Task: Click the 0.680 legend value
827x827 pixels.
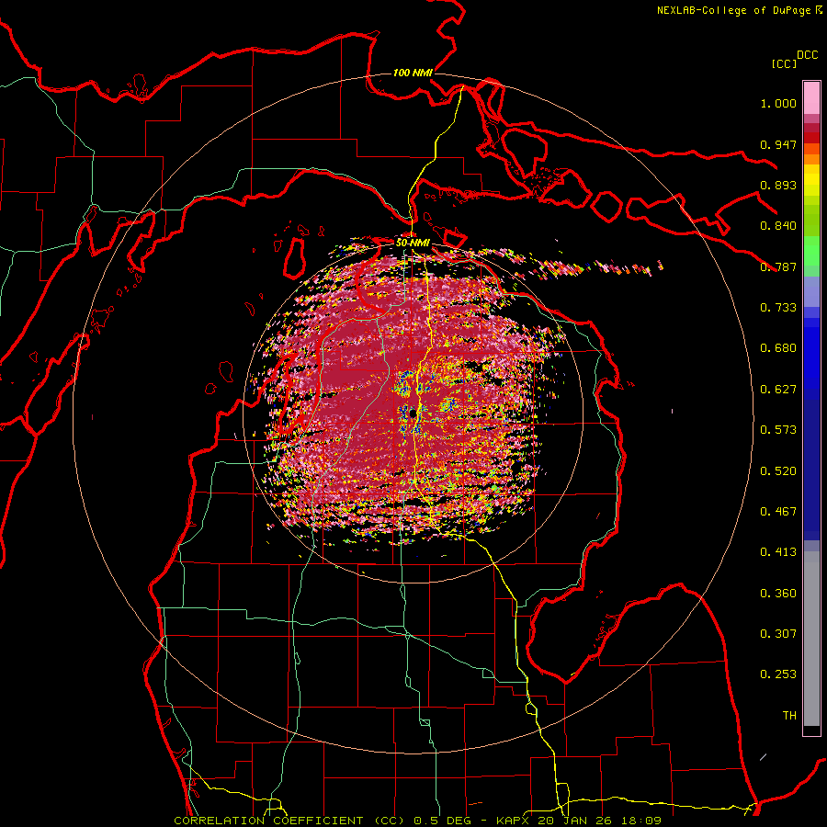Action: pyautogui.click(x=778, y=348)
